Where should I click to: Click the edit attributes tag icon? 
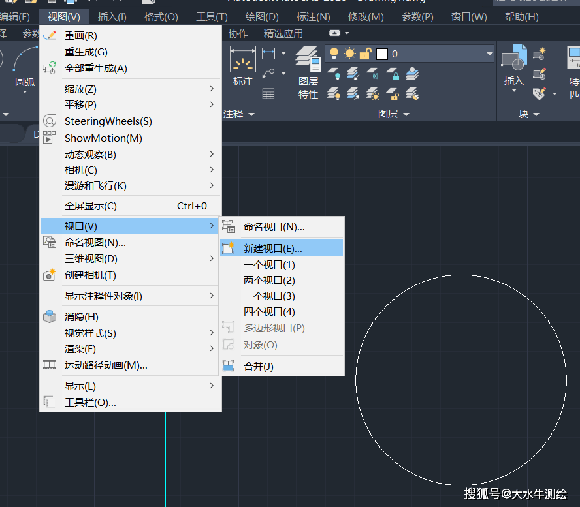[540, 94]
